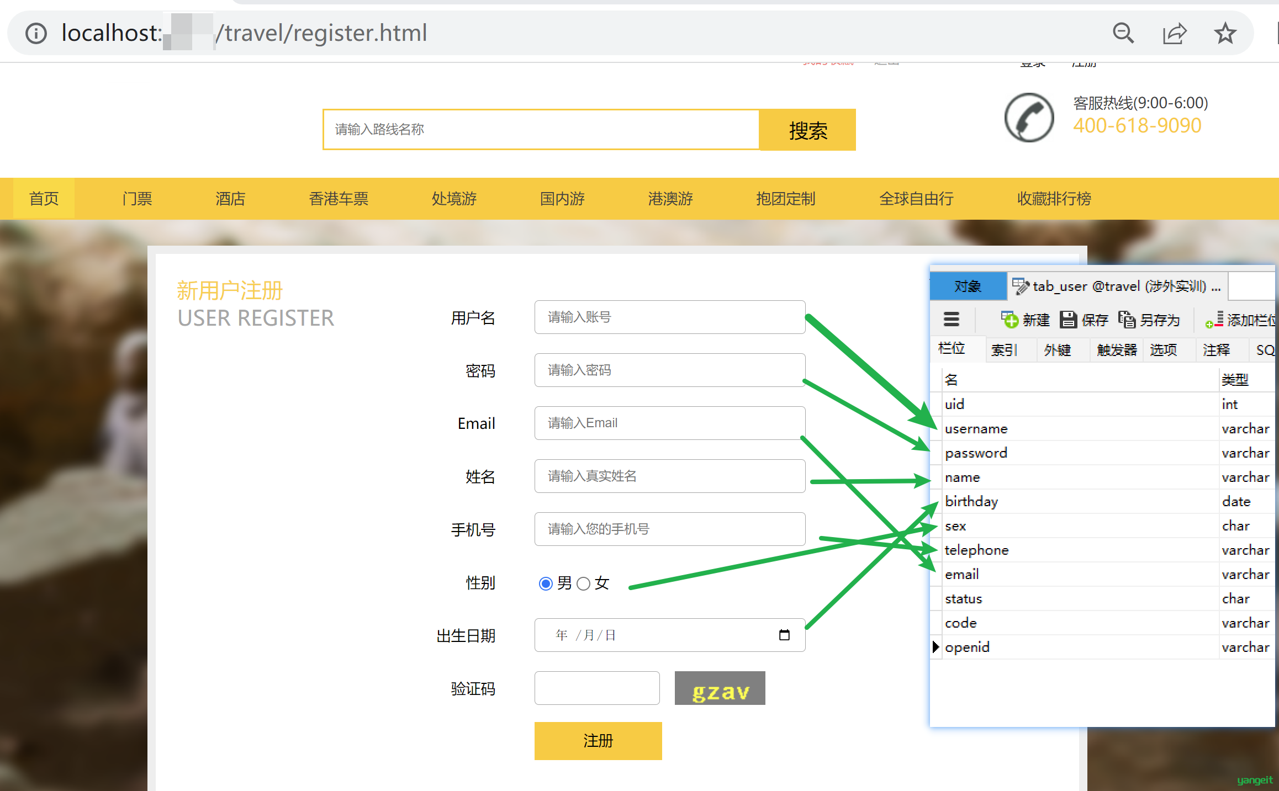Open the 抱团定制 navigation item

pos(786,199)
